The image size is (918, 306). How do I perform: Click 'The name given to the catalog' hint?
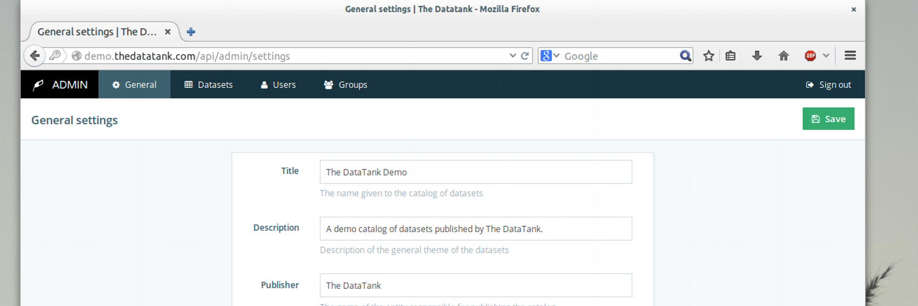pyautogui.click(x=401, y=193)
